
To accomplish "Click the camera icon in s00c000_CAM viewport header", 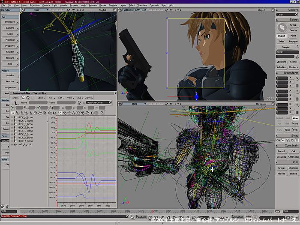I will coord(166,10).
